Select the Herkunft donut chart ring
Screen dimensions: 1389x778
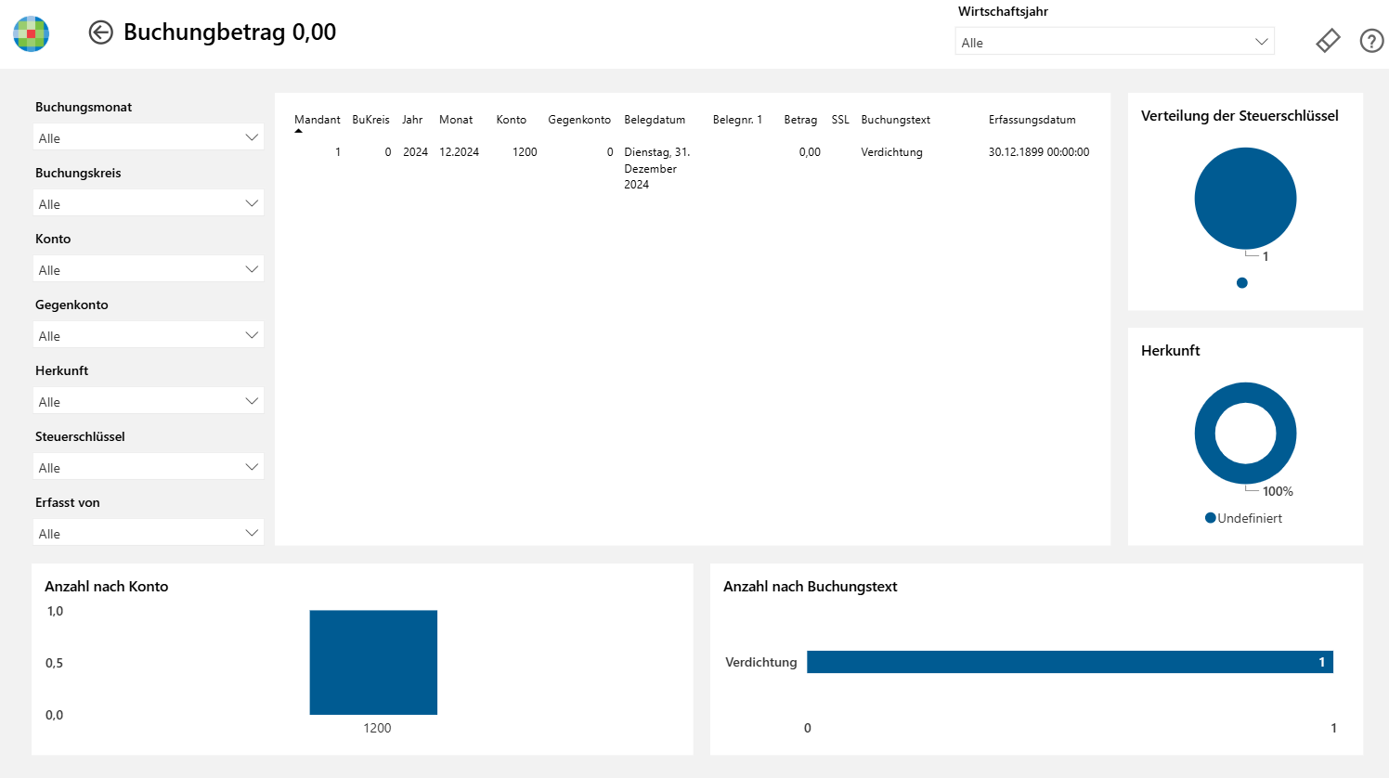click(x=1206, y=434)
